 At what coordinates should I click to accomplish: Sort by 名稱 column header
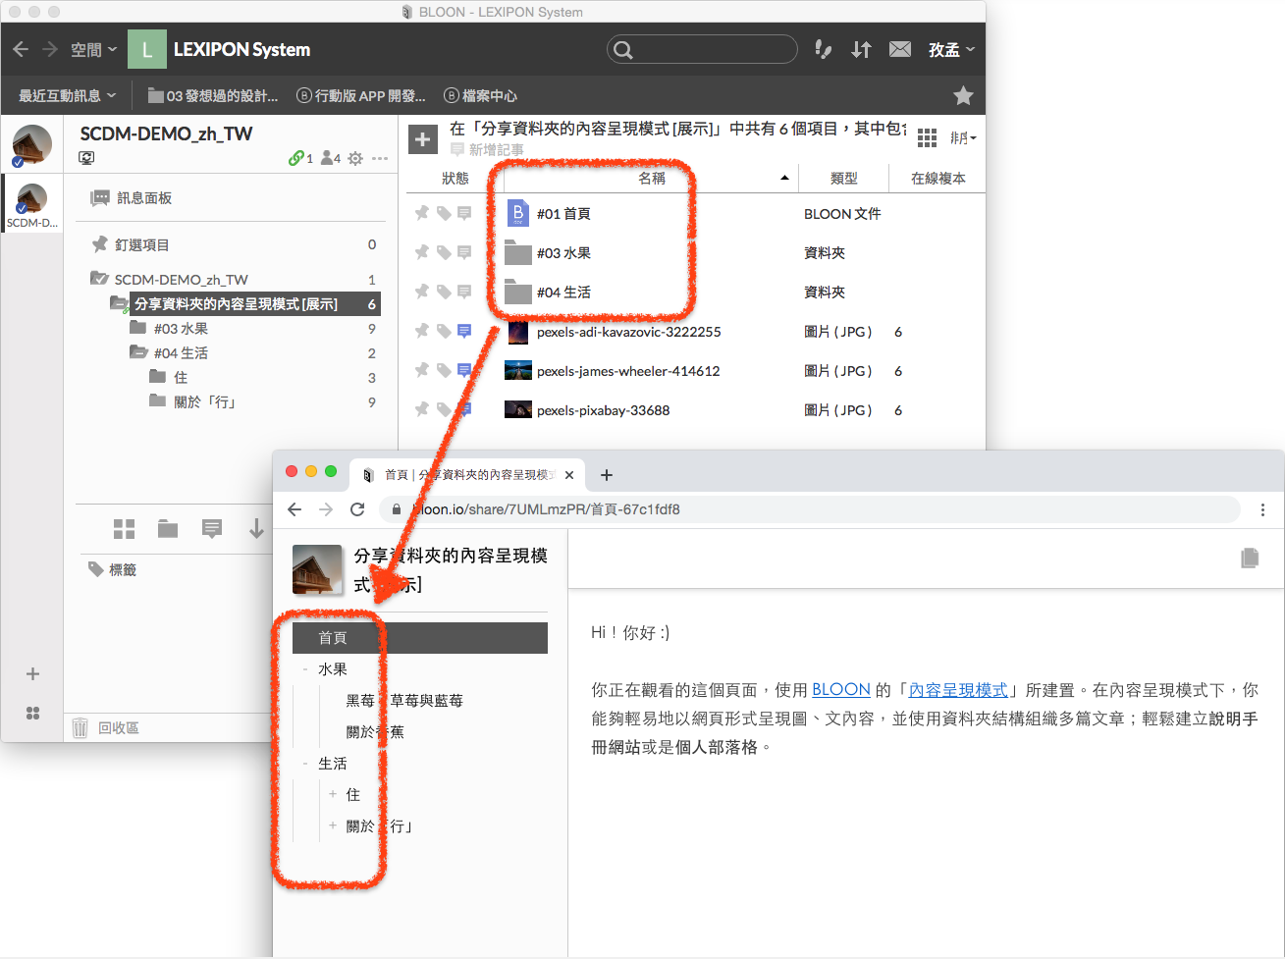[x=652, y=178]
